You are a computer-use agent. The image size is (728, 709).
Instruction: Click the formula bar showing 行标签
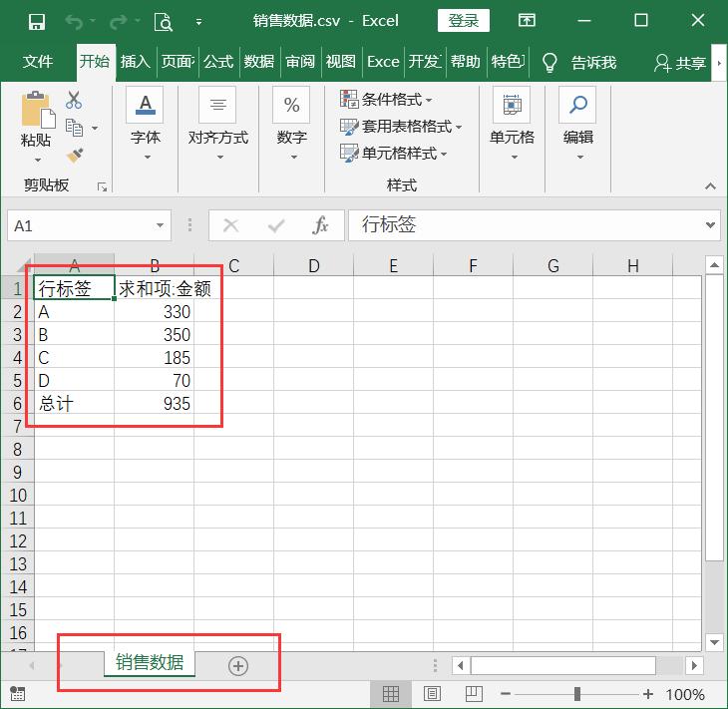click(x=525, y=225)
